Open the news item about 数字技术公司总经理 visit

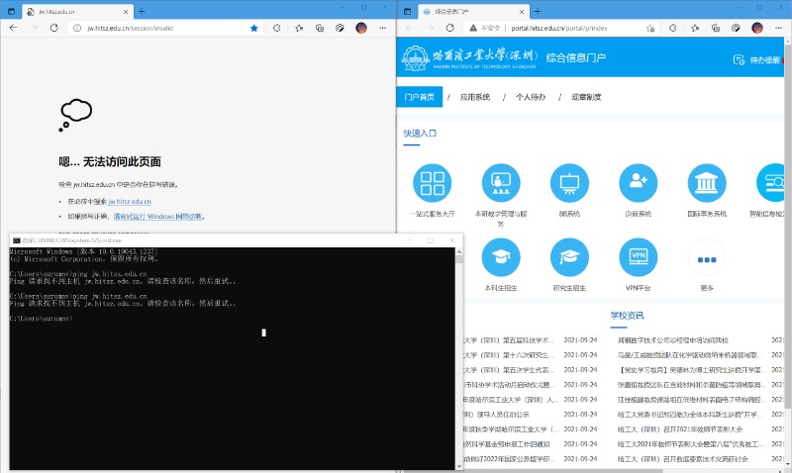673,340
